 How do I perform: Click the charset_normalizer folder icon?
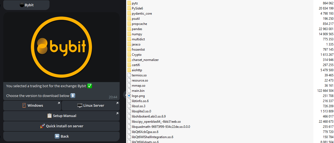(129, 60)
